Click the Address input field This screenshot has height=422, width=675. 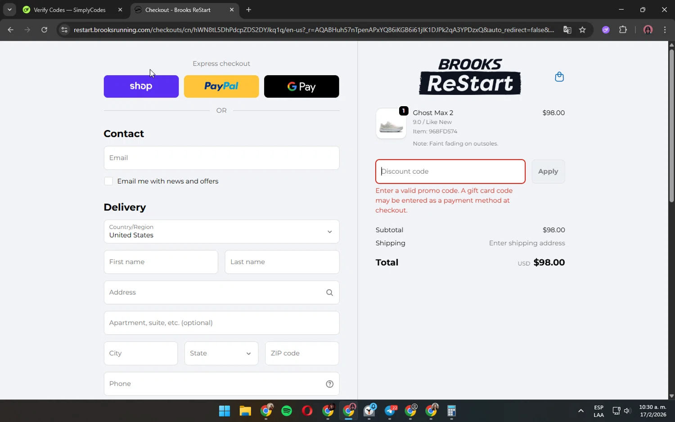221,292
